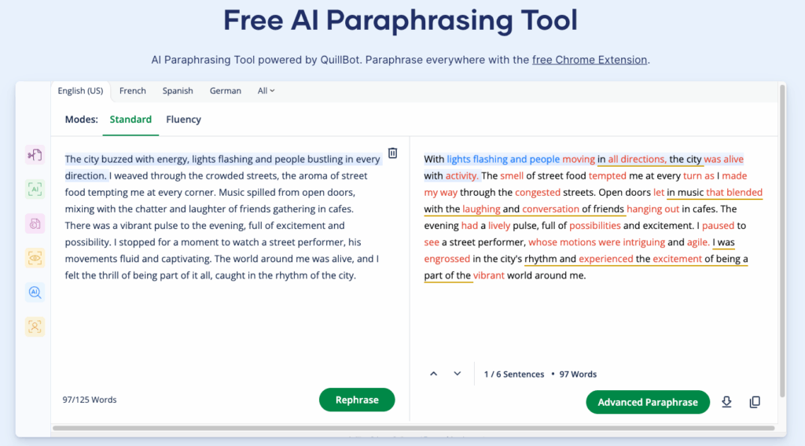The height and width of the screenshot is (446, 805).
Task: Go to next sentence with down chevron
Action: [x=457, y=374]
